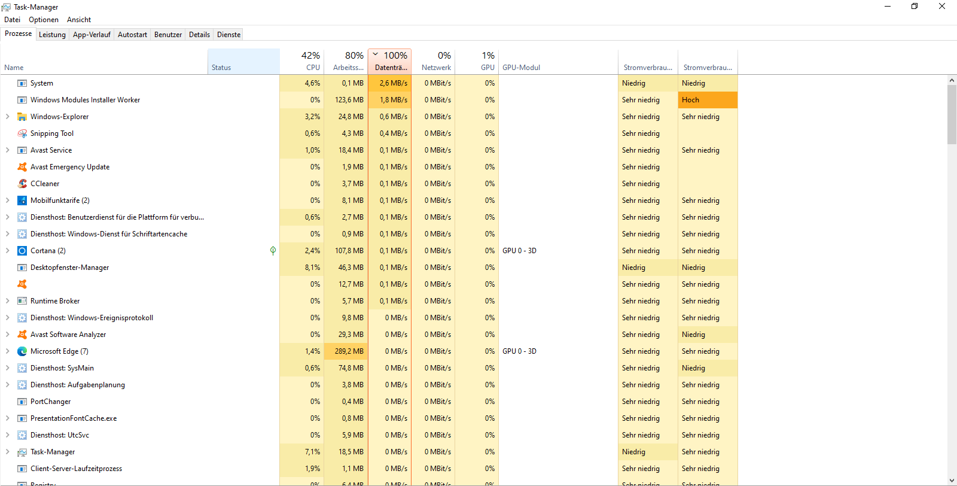This screenshot has height=486, width=957.
Task: Click the Microsoft Edge icon
Action: pos(22,351)
